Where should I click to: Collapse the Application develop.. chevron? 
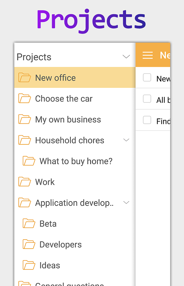coord(126,202)
